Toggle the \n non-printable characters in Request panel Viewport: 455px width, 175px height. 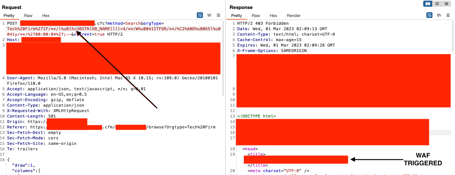tap(209, 15)
